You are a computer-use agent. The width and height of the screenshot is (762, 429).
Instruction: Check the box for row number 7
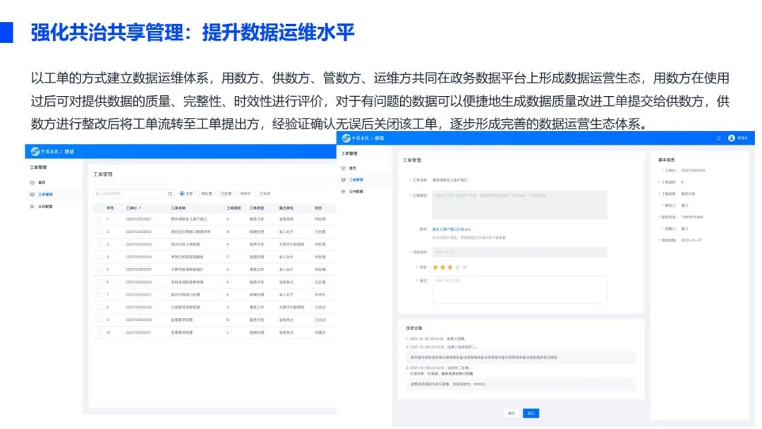(x=99, y=295)
